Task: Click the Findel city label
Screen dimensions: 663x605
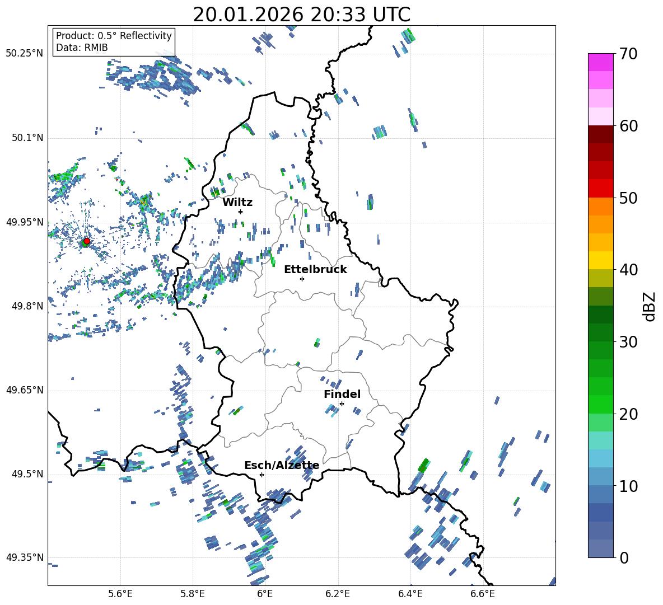Action: pyautogui.click(x=342, y=394)
